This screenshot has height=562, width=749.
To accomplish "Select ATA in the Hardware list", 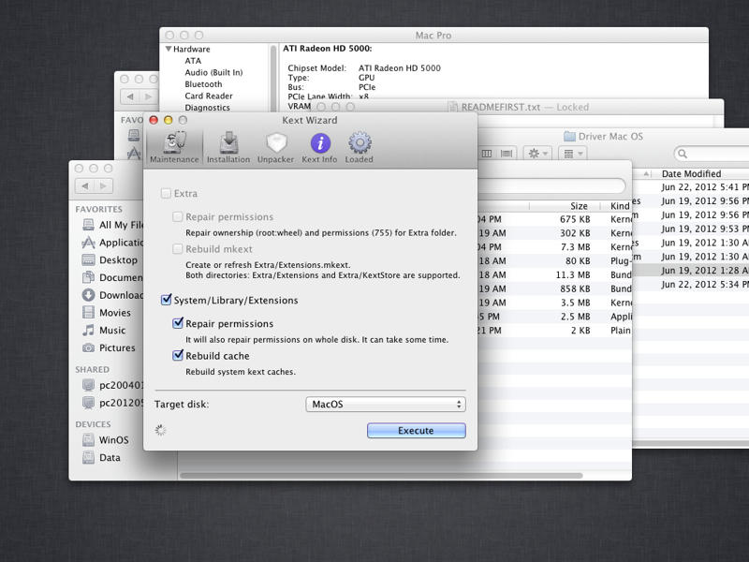I will click(193, 61).
